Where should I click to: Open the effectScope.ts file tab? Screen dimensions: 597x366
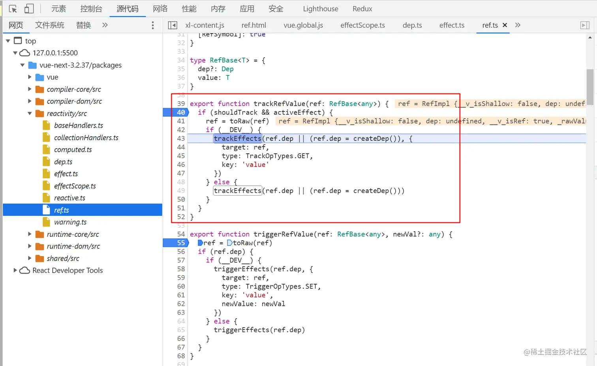pyautogui.click(x=362, y=25)
